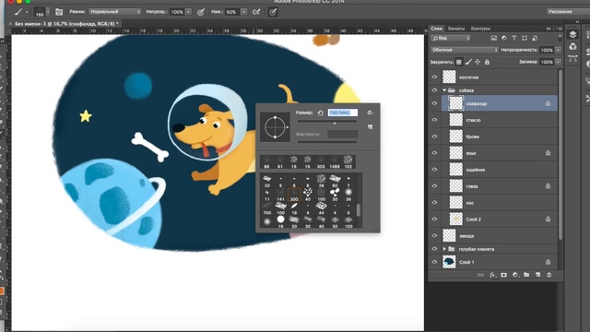The image size is (590, 332).
Task: Switch to the Слои tab
Action: point(436,29)
